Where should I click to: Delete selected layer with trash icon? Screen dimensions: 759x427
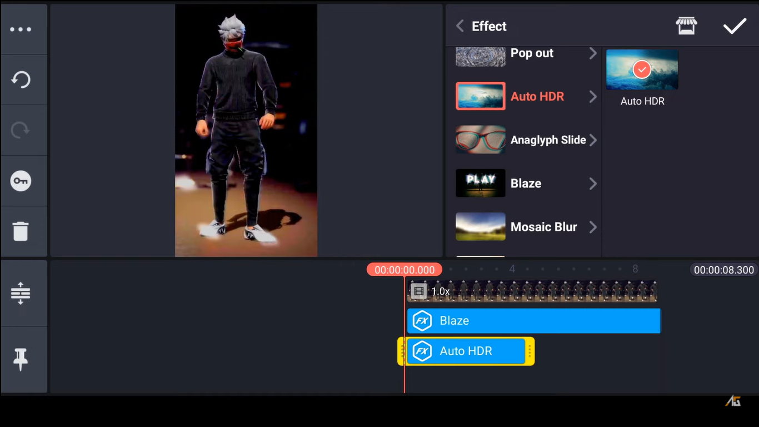21,231
